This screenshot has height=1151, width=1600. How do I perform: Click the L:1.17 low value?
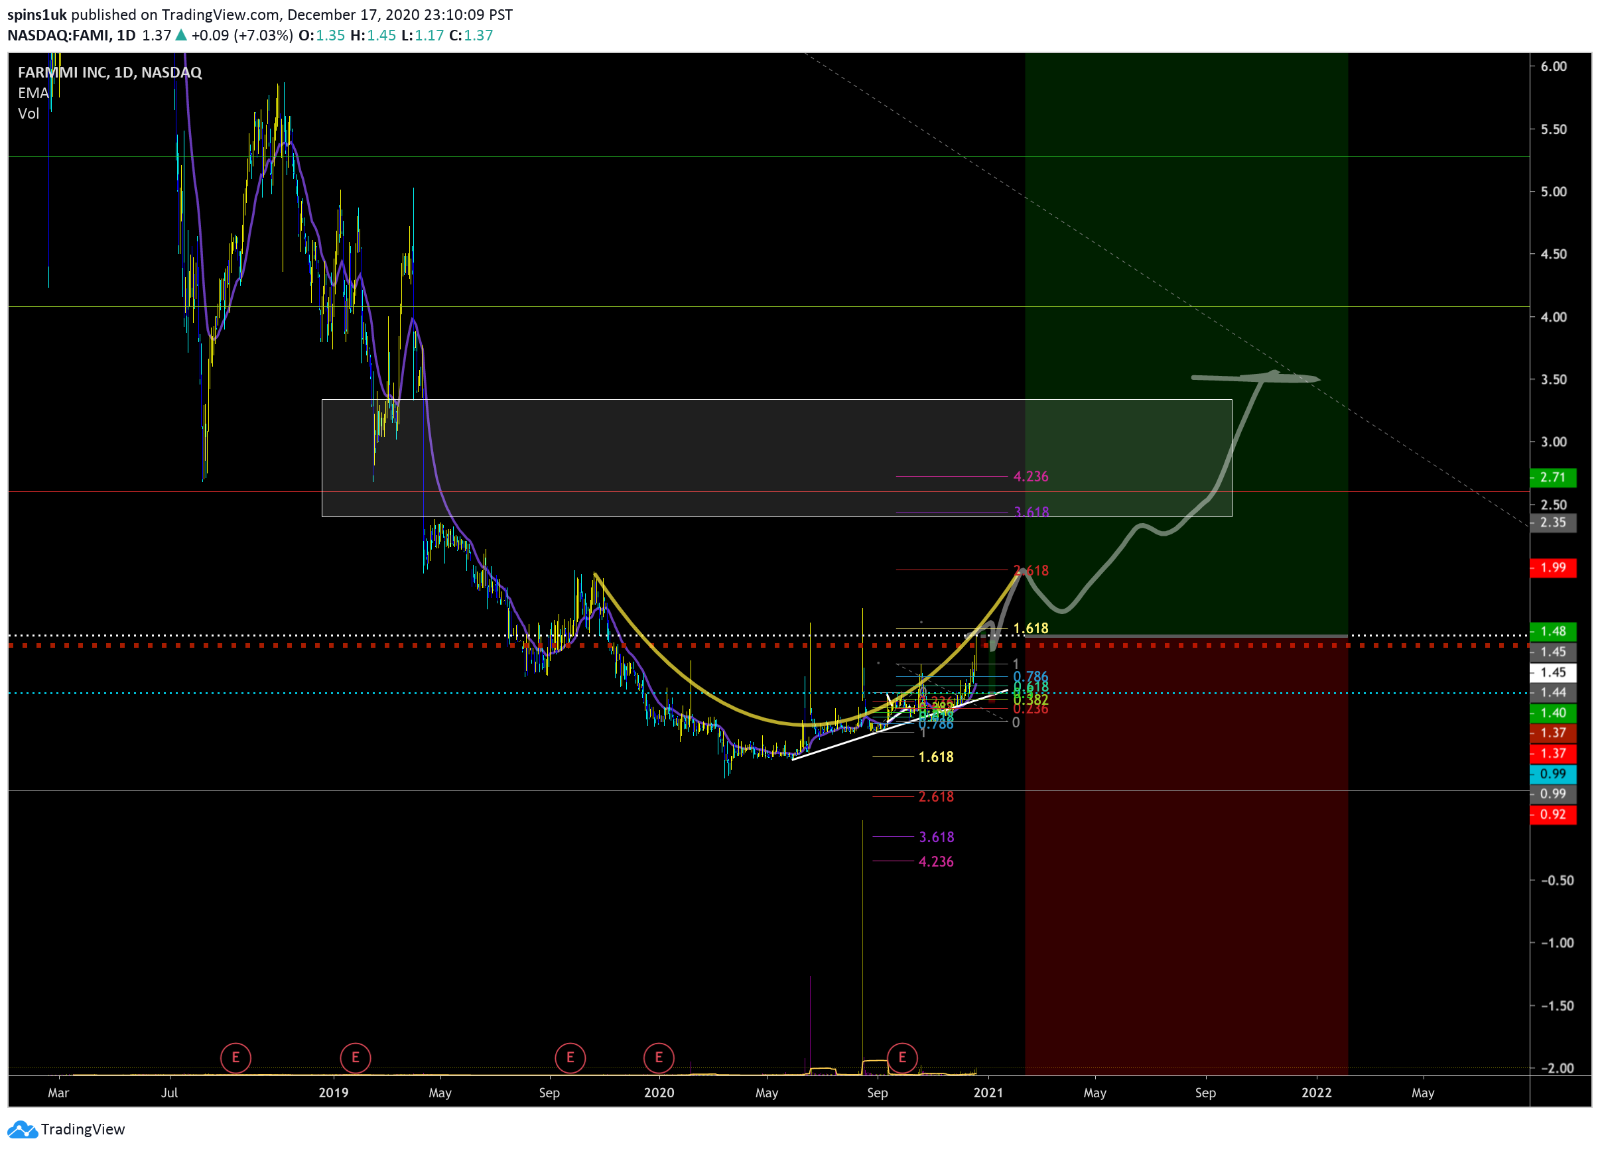coord(423,34)
